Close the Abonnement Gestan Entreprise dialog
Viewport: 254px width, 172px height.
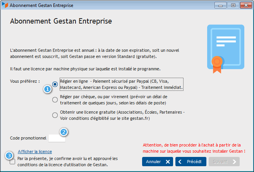(245, 5)
